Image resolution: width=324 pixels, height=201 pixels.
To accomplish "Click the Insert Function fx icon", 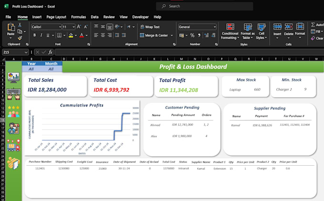I will pos(50,52).
